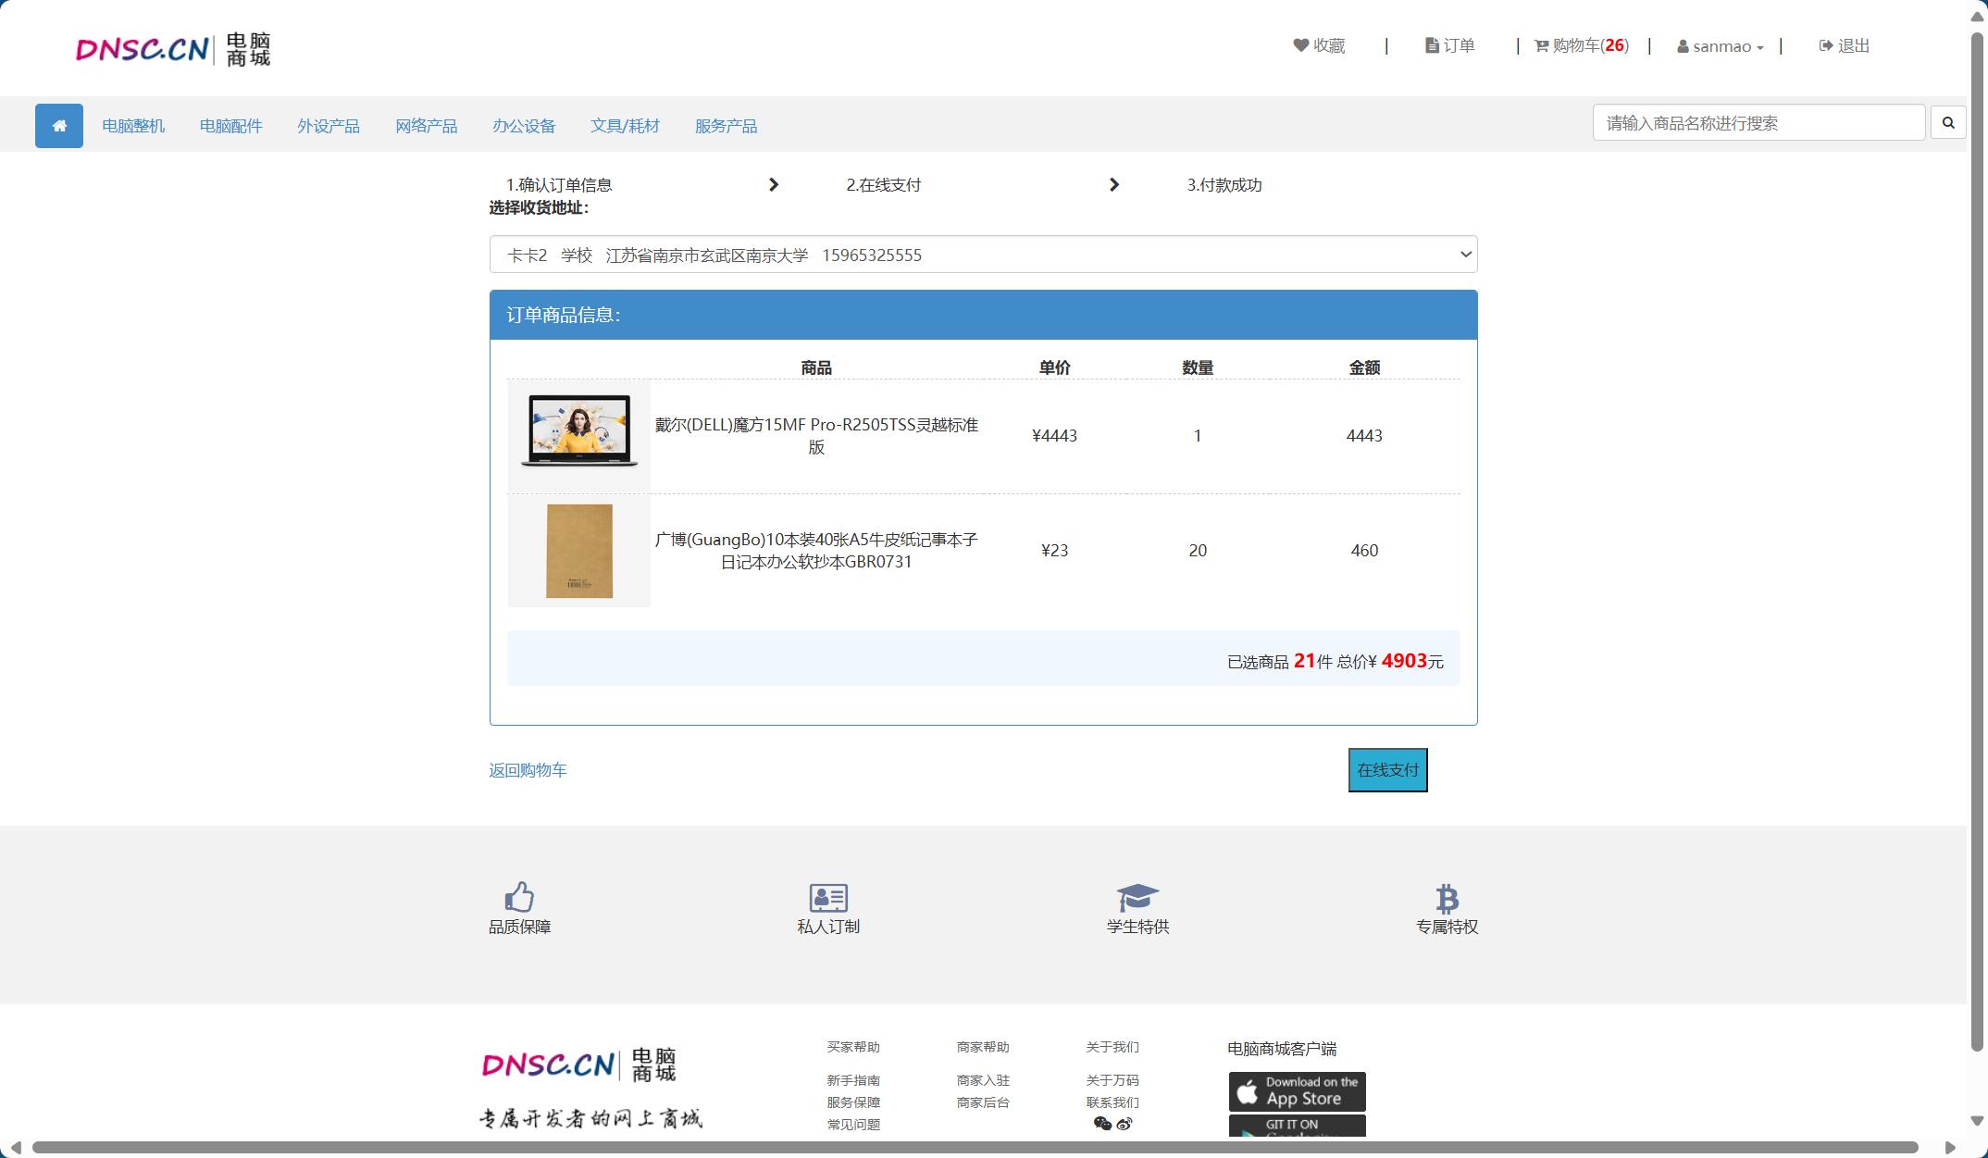Click the WeChat icon in footer
Screen dimensions: 1988x1158
[1102, 1124]
